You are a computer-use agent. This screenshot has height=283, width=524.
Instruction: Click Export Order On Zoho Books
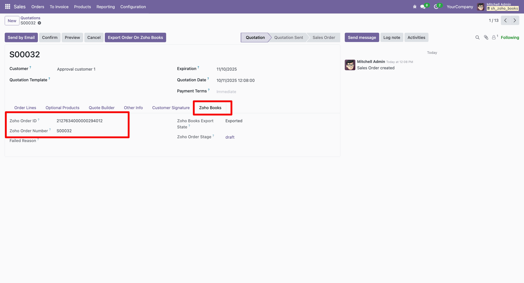coord(135,37)
